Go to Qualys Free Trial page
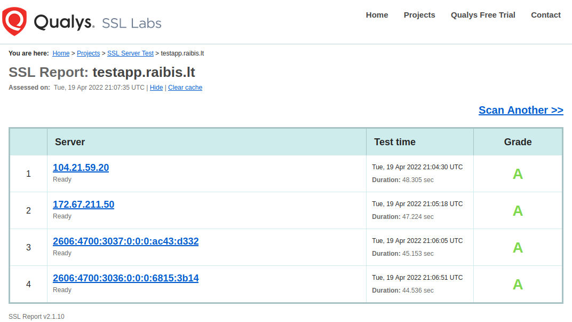 pos(483,15)
